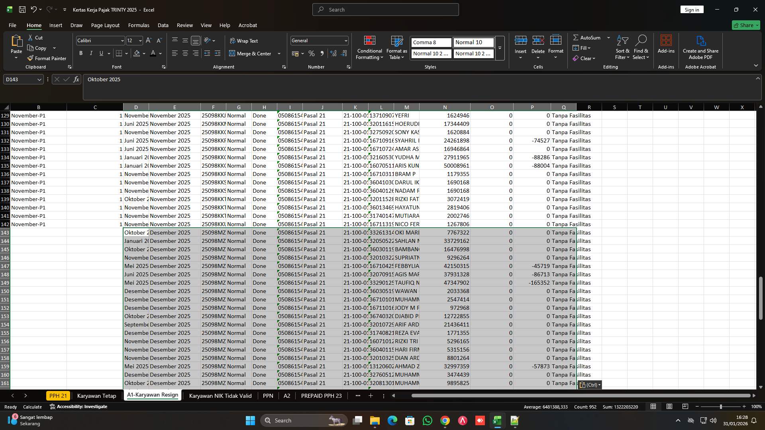Open the Fill Color dropdown arrow
Screen dimensions: 765x430
(143, 53)
